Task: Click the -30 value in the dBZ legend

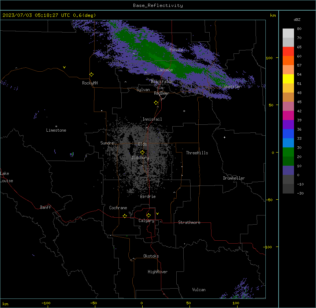Action: [300, 194]
